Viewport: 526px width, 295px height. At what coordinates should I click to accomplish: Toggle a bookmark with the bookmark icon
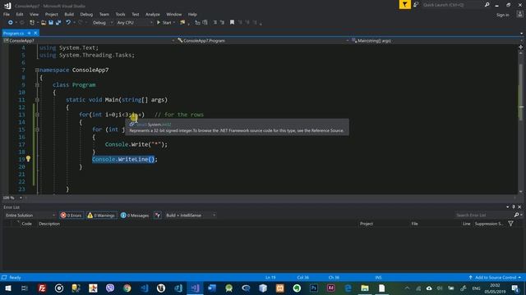pos(232,22)
